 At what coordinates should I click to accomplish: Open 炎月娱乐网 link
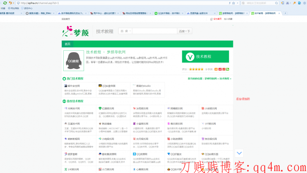(x=142, y=139)
